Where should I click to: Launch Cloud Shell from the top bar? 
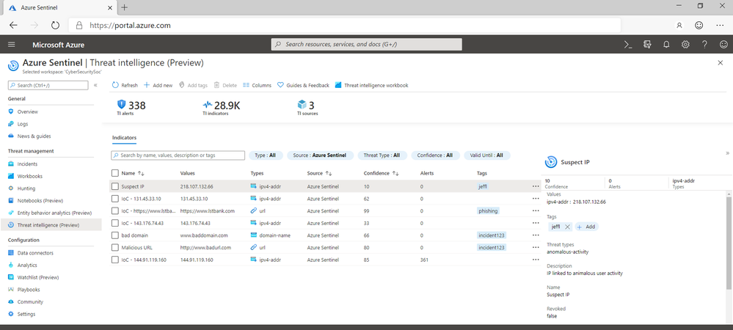pyautogui.click(x=628, y=45)
